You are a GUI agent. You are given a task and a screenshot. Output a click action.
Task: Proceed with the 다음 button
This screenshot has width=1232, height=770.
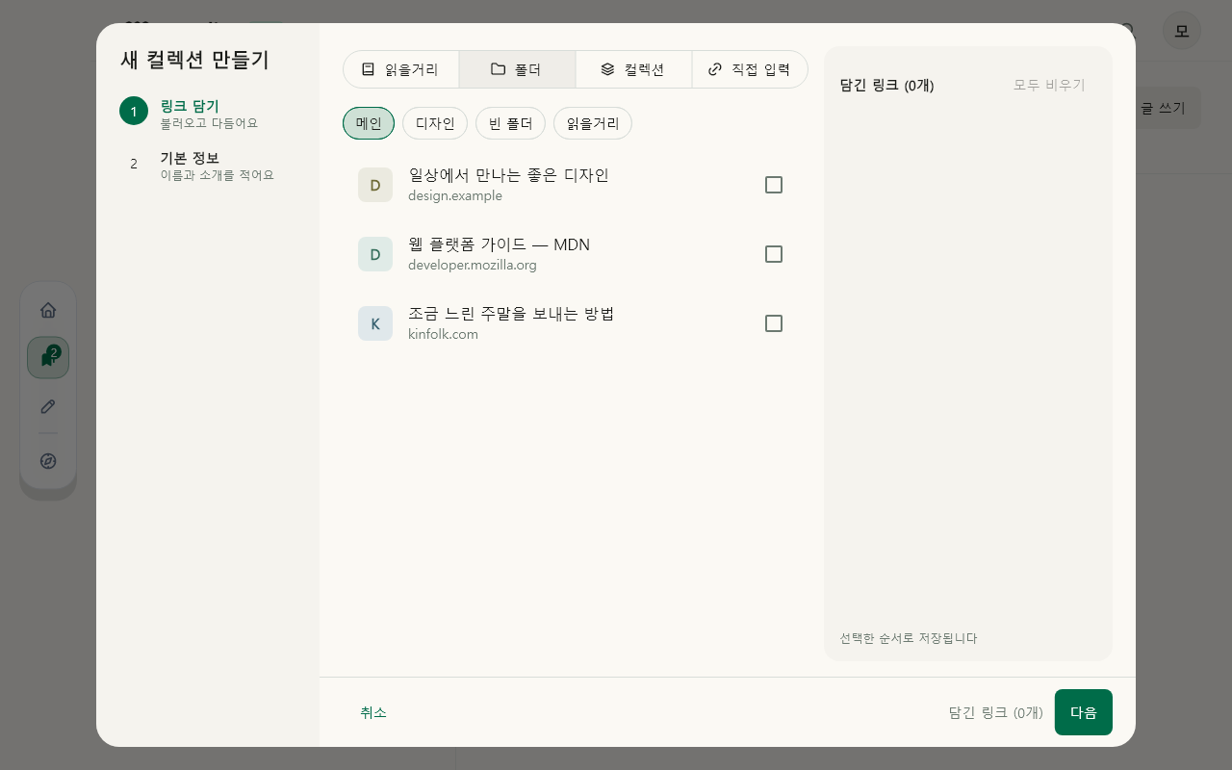coord(1084,712)
